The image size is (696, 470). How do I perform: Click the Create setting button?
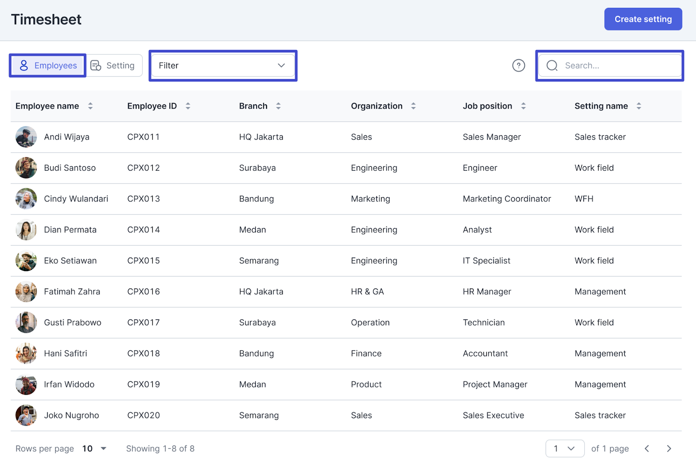643,19
